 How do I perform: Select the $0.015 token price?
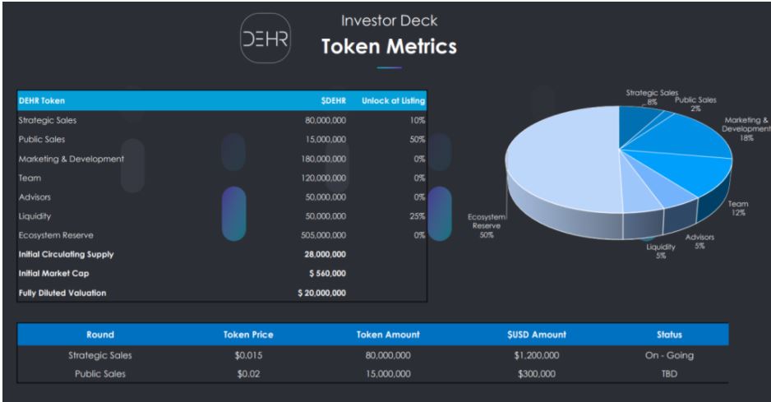pos(248,355)
